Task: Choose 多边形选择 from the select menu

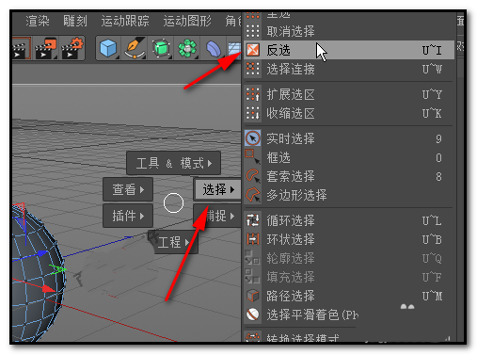Action: (x=296, y=195)
